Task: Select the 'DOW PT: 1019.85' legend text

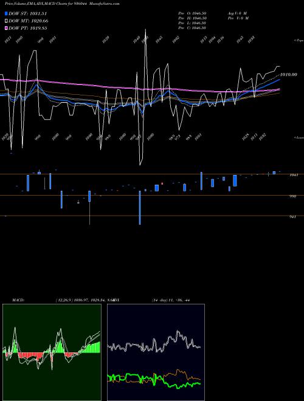Action: [27, 28]
